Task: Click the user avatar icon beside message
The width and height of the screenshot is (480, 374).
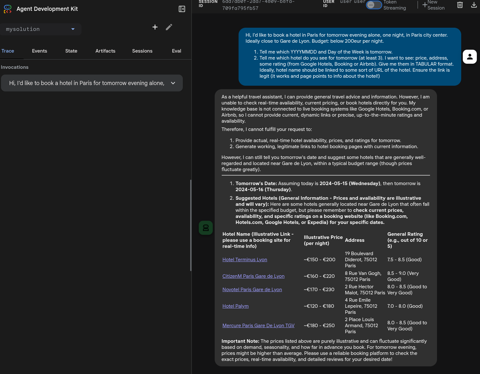Action: [469, 57]
